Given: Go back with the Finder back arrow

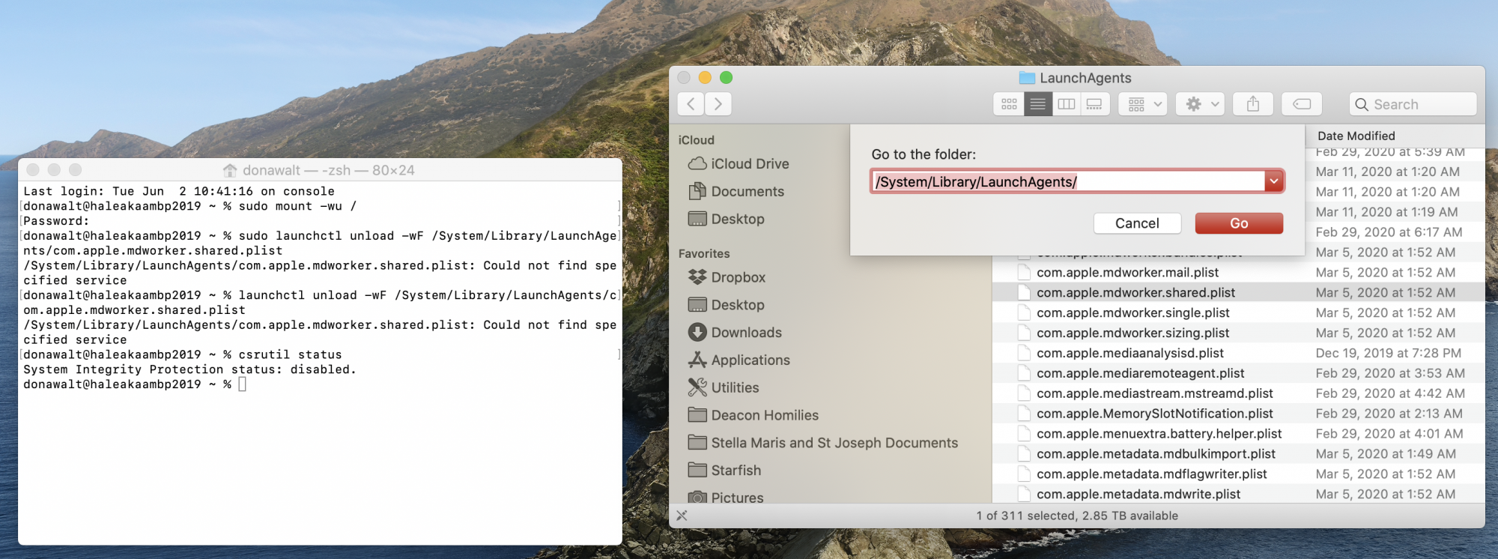Looking at the screenshot, I should (691, 104).
